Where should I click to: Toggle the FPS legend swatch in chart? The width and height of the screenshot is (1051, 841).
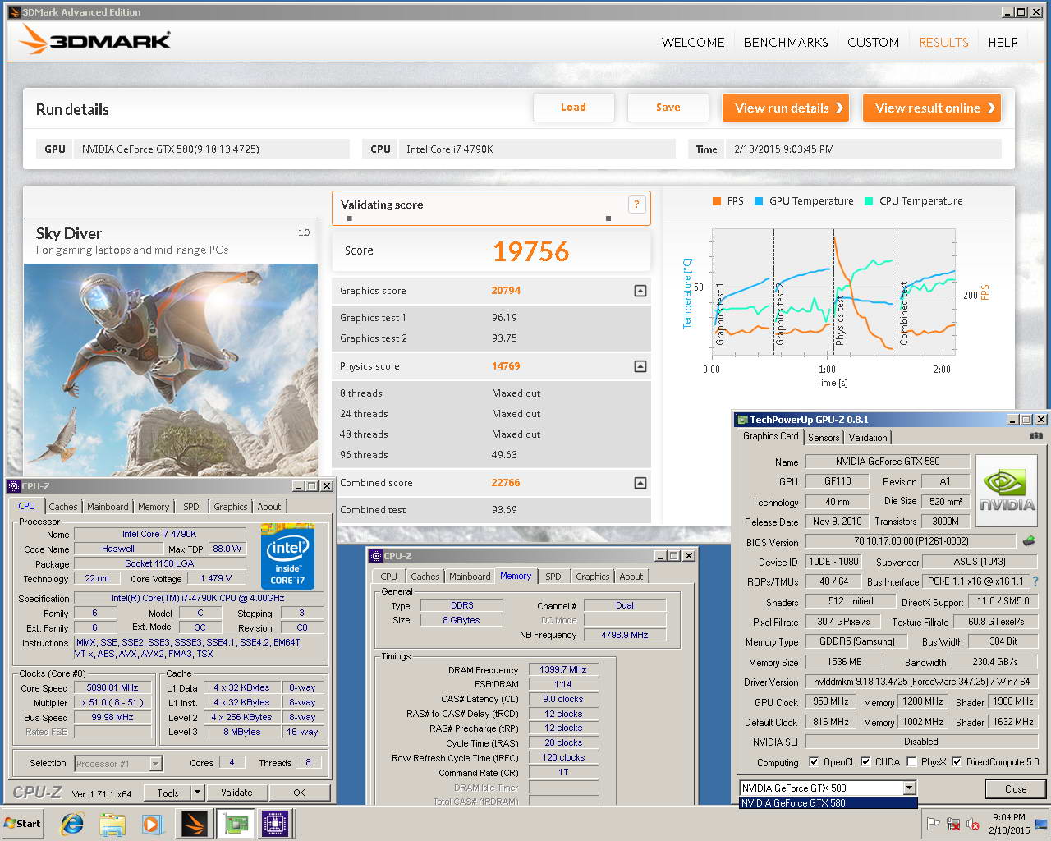click(717, 201)
